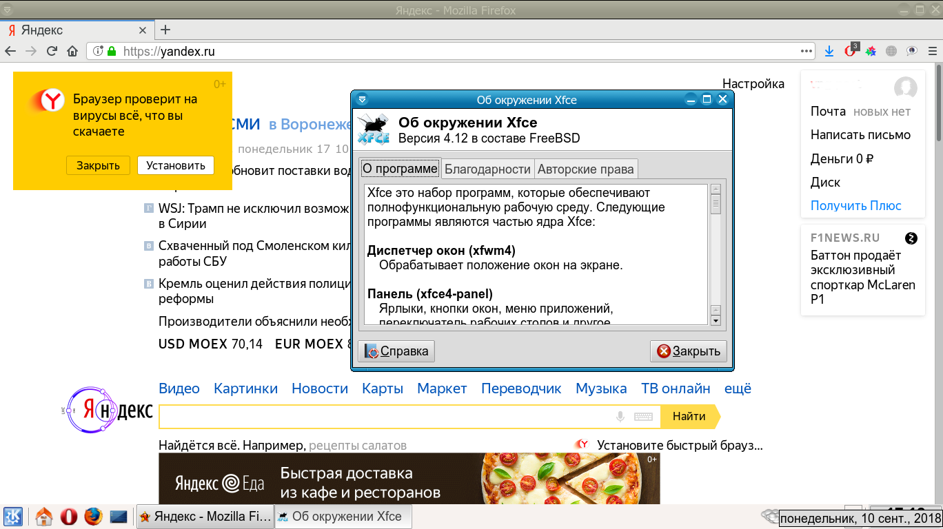943x529 pixels.
Task: Click the scroll-up arrow of the Xfce text area
Action: [x=715, y=189]
